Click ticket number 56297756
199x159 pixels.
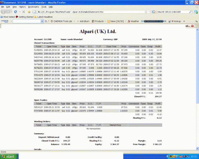[x=39, y=61]
